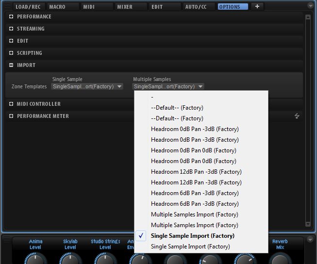Open lower panel menu icon at left
The width and height of the screenshot is (317, 264).
click(7, 239)
